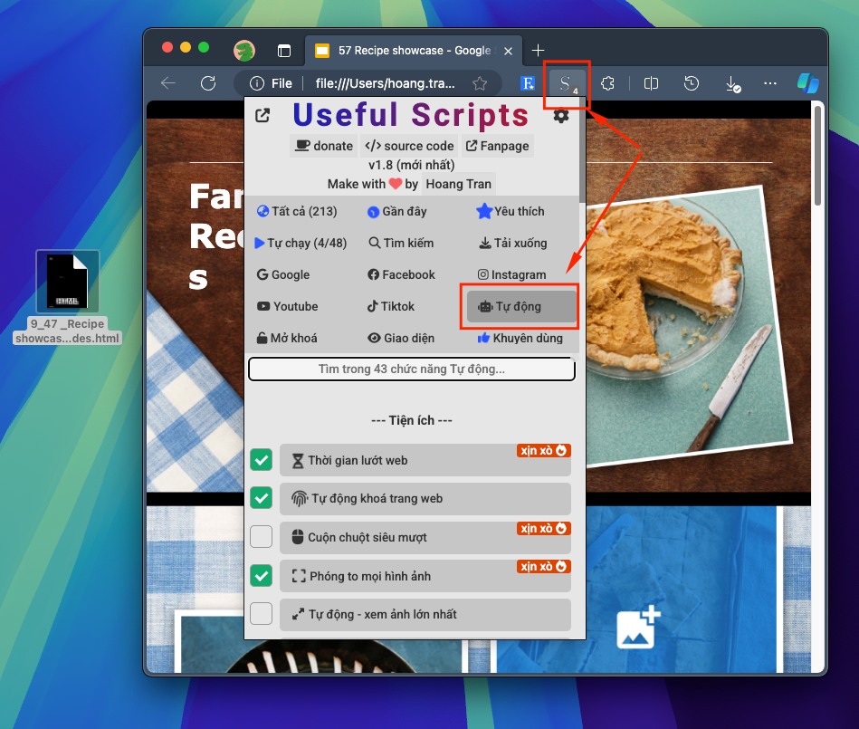This screenshot has height=729, width=859.
Task: Run the Tự động - xem ảnh lớn nhất script
Action: tap(425, 614)
